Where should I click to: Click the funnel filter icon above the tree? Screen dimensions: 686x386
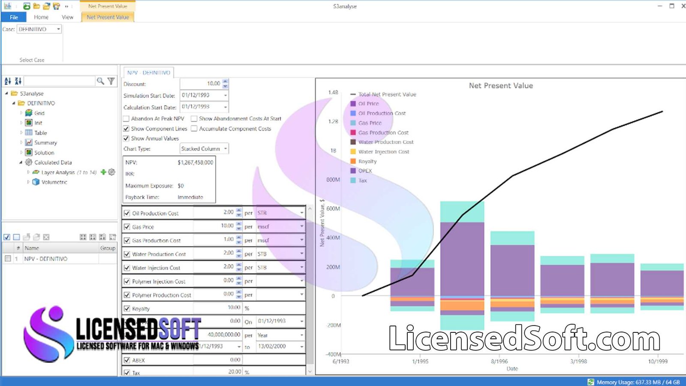[111, 81]
